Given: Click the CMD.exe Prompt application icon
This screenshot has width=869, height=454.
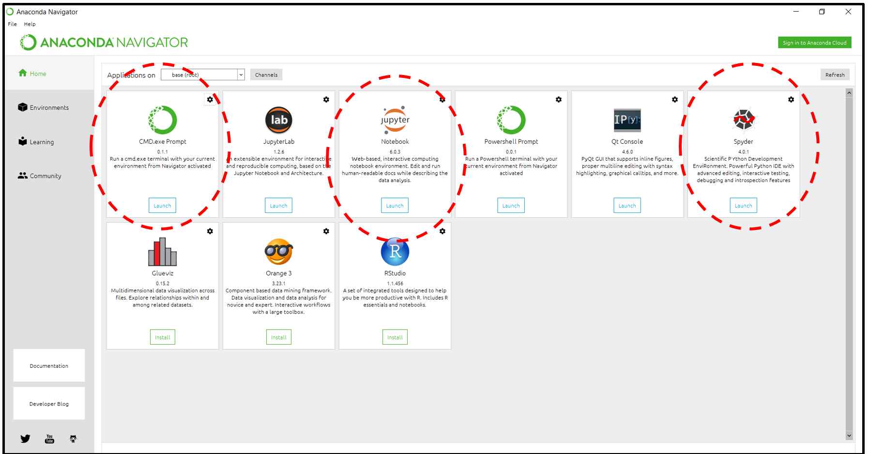Looking at the screenshot, I should [x=163, y=120].
